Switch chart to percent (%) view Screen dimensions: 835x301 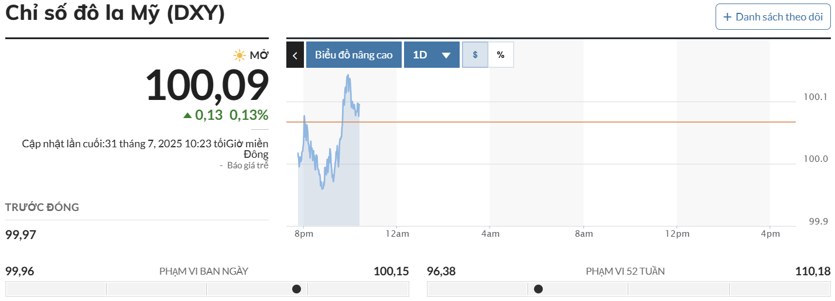(x=501, y=55)
